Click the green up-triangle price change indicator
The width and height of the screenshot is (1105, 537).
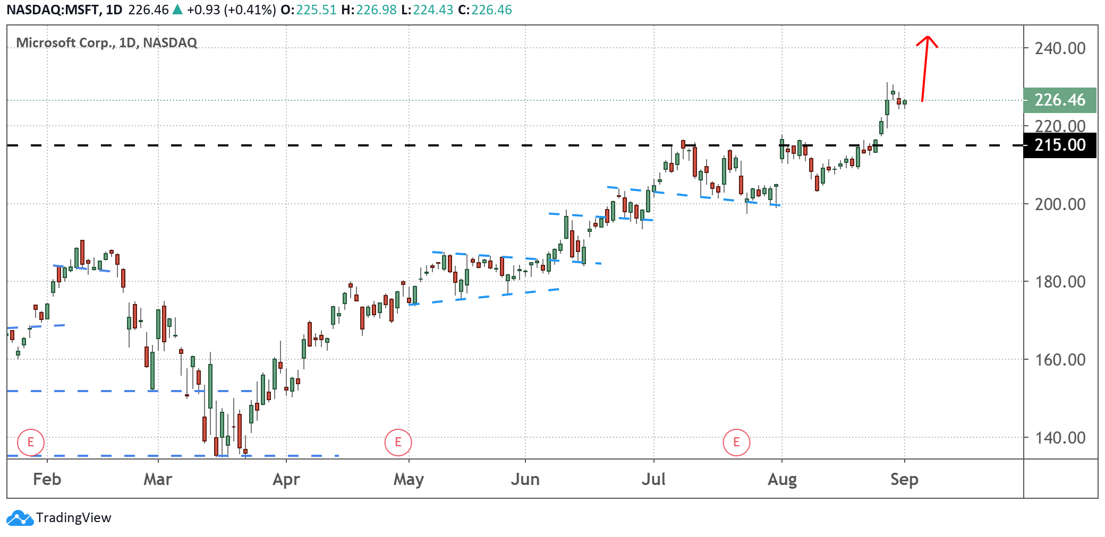point(177,10)
